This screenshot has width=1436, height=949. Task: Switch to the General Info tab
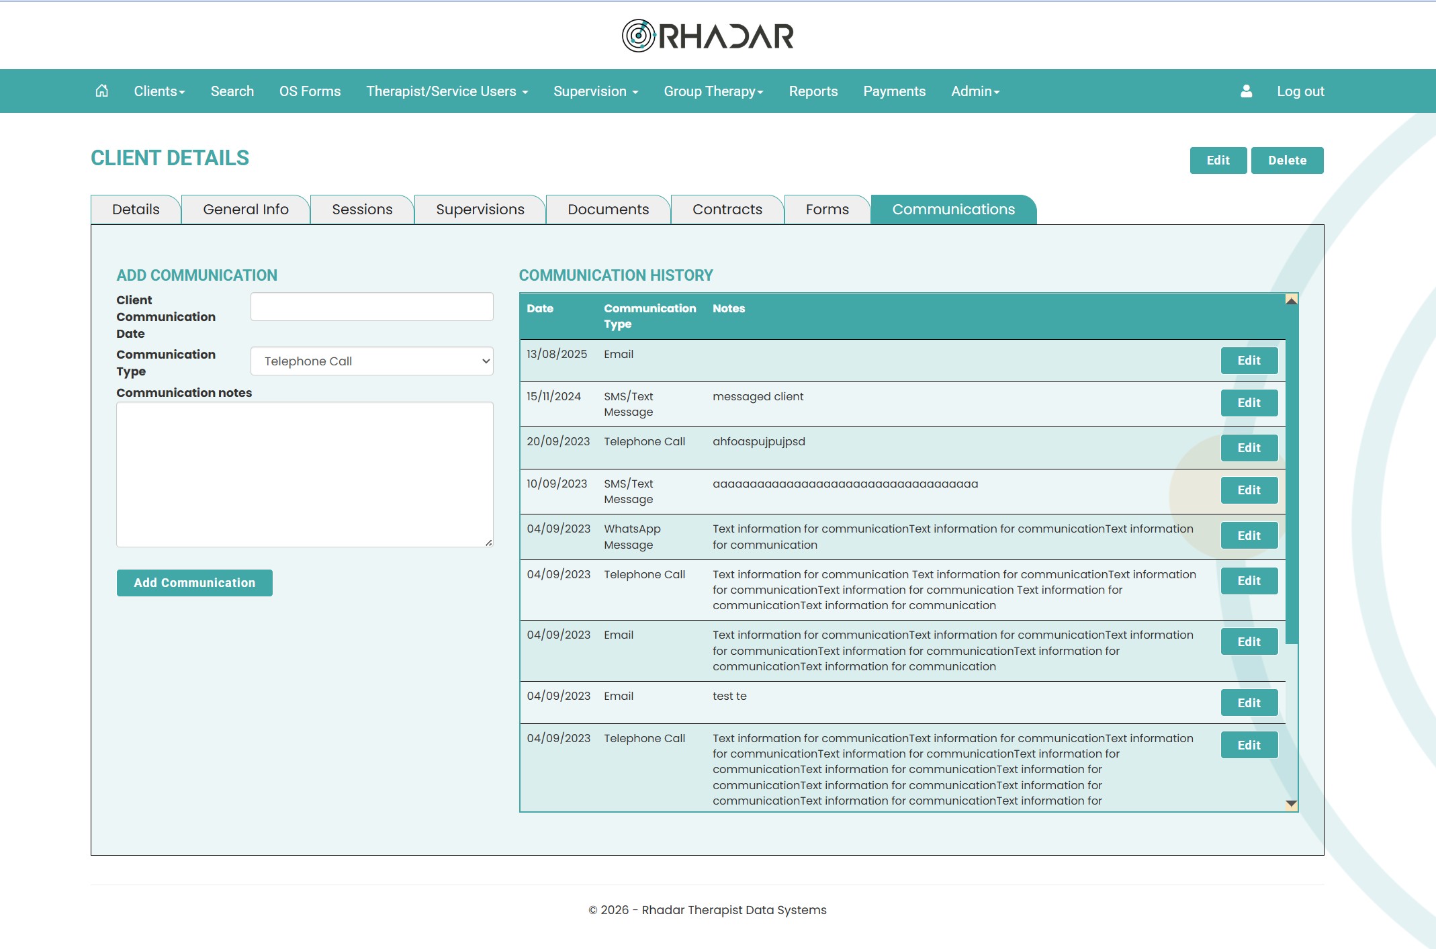(x=246, y=210)
